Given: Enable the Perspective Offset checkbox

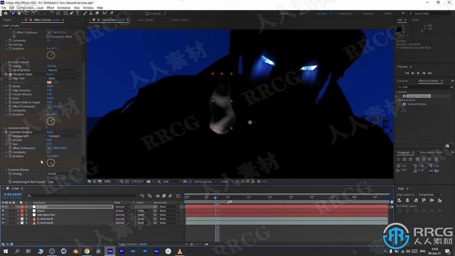Looking at the screenshot, I should (x=48, y=37).
